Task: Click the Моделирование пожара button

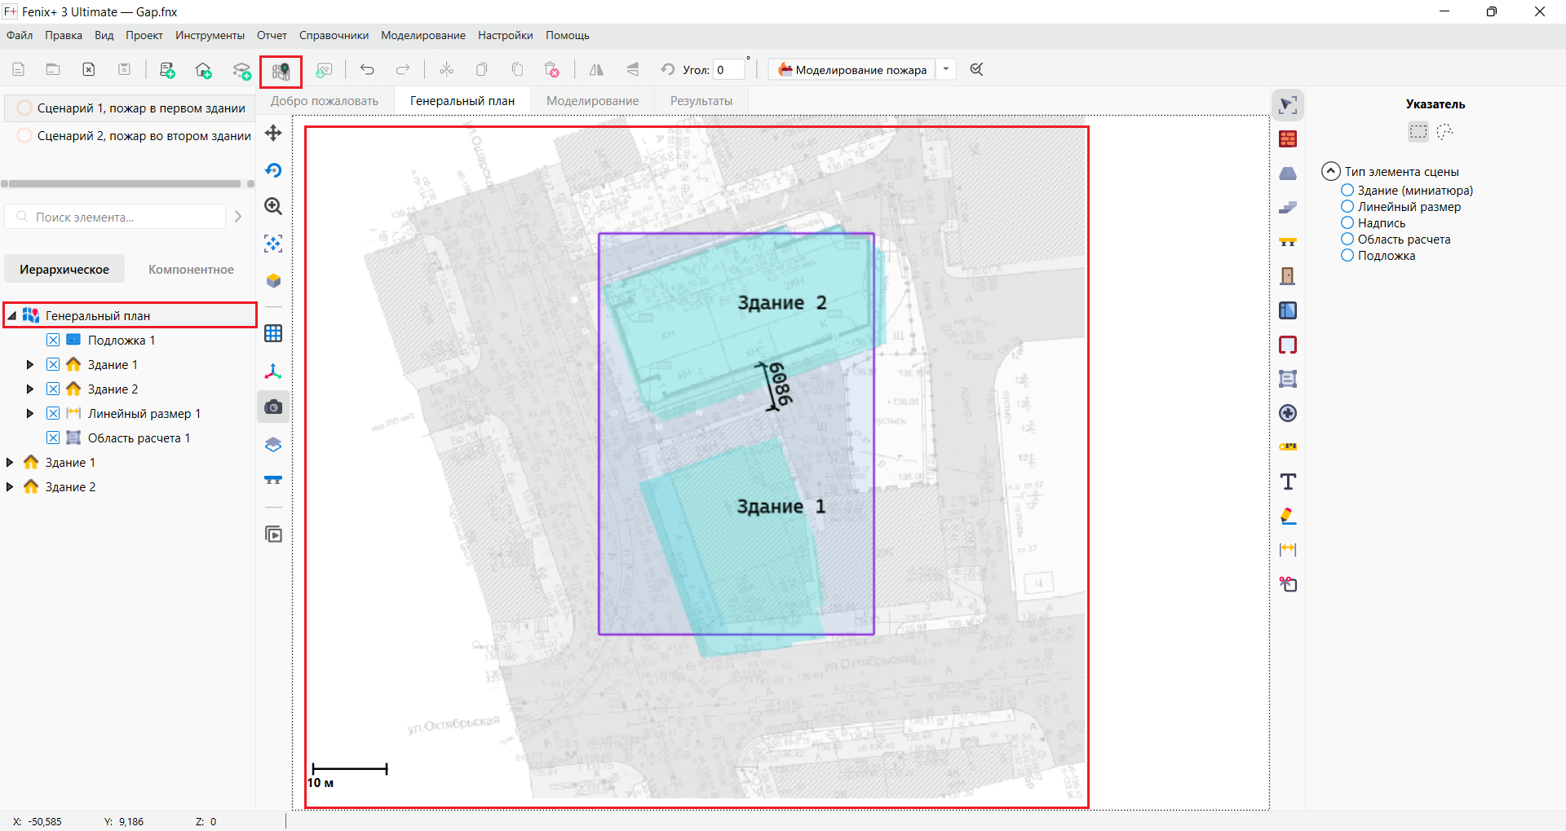Action: click(x=852, y=70)
